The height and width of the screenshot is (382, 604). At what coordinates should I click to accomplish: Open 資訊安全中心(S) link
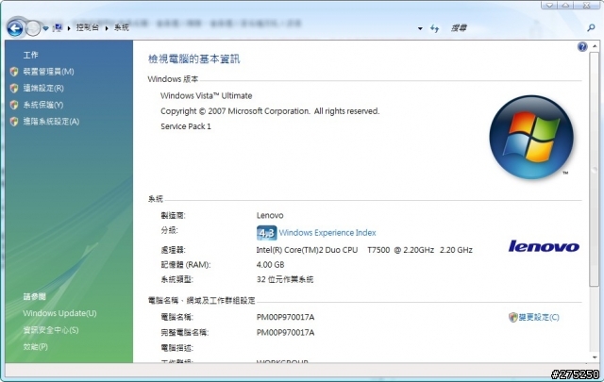(x=51, y=330)
